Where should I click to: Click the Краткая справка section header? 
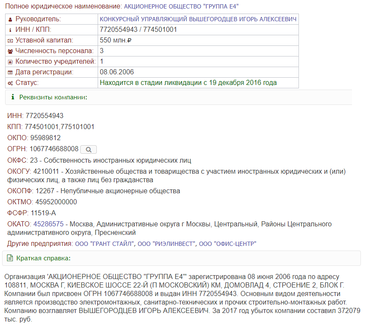181,258
